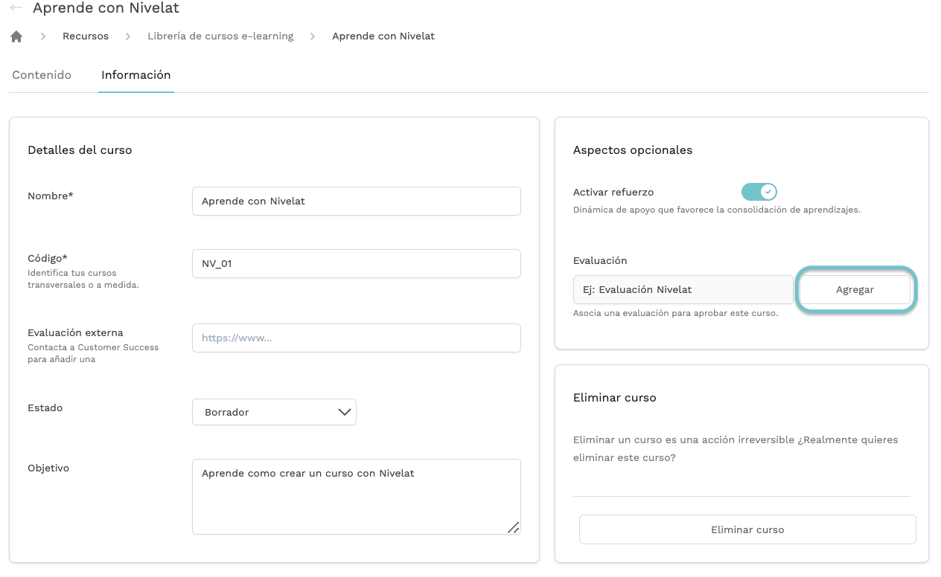Open the Estado dropdown showing Borrador
941x577 pixels.
(x=274, y=412)
